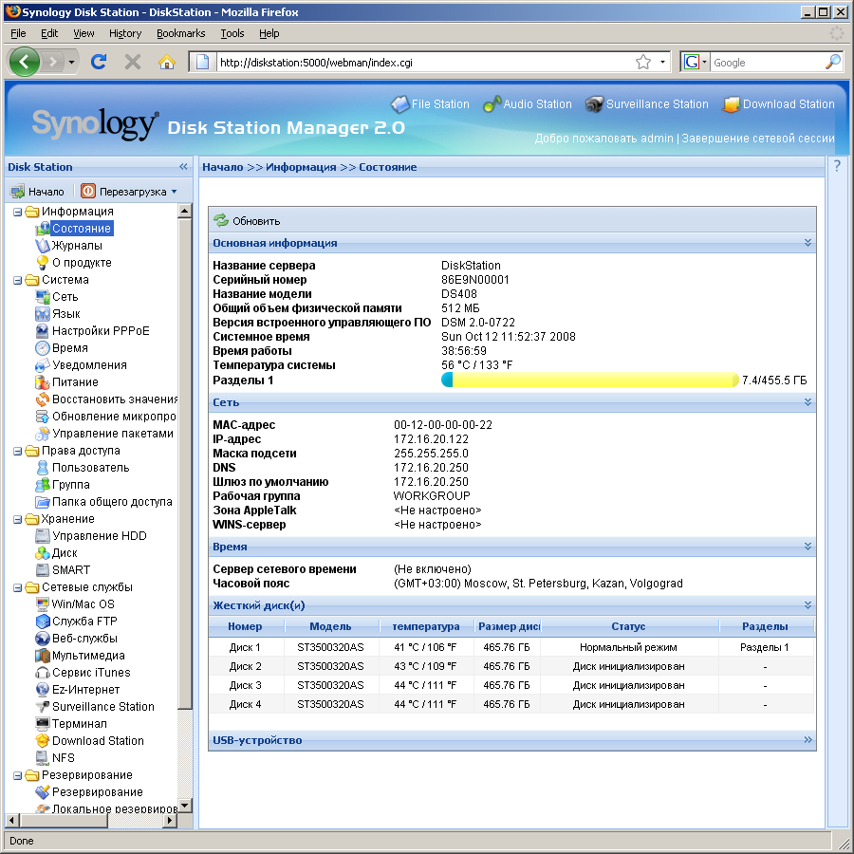The width and height of the screenshot is (854, 854).
Task: Open Терминал icon in tree
Action: [x=43, y=724]
